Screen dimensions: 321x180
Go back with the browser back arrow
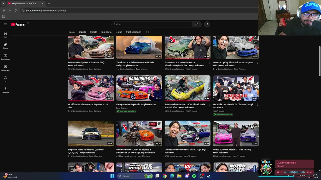(x=4, y=10)
